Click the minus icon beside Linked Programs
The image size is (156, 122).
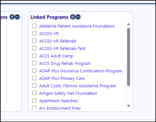(x=78, y=17)
